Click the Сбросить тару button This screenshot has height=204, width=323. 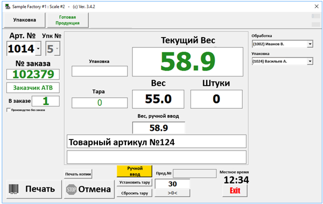pyautogui.click(x=135, y=193)
